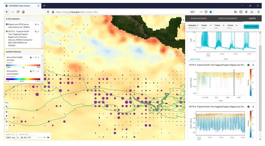Zoom out the map with minus button
Screen dimensions: 265x146
click(7, 130)
